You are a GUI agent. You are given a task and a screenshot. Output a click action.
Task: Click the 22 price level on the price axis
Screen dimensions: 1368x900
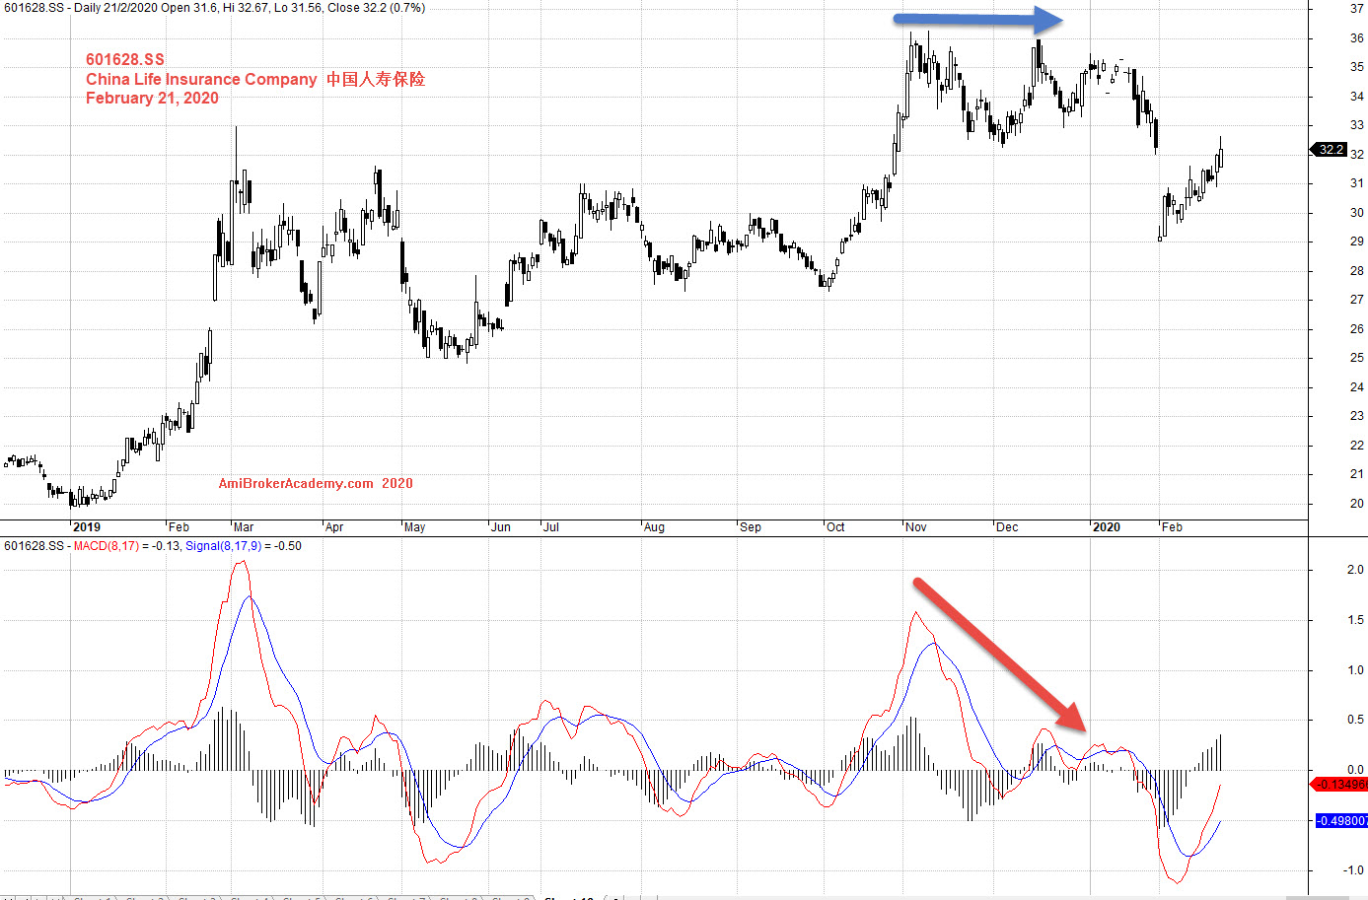click(1357, 446)
